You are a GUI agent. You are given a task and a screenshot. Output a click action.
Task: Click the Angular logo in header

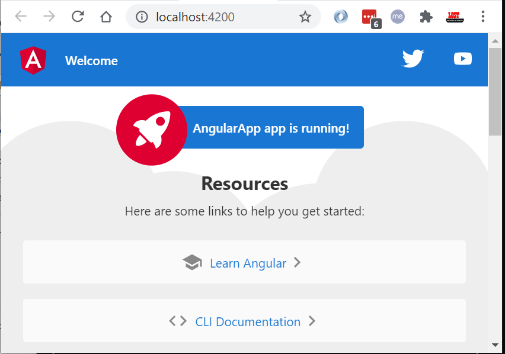click(x=33, y=60)
